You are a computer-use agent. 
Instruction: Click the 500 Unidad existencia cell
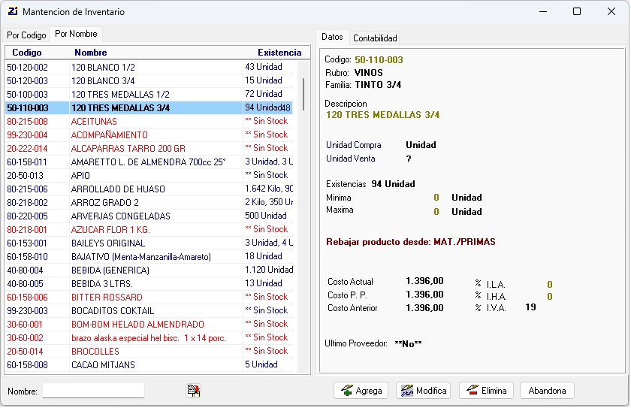[x=266, y=216]
